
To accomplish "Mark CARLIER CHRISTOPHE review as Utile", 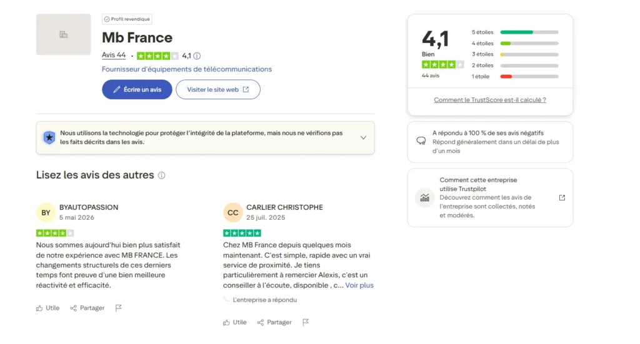I will [235, 322].
